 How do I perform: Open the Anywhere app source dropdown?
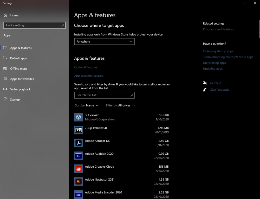104,41
